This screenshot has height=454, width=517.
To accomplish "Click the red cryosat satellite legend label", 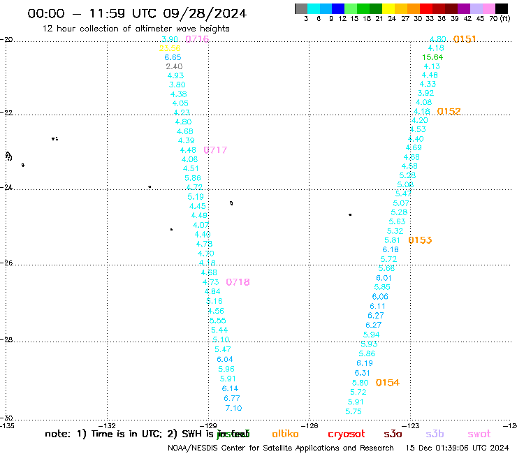I will pos(347,434).
